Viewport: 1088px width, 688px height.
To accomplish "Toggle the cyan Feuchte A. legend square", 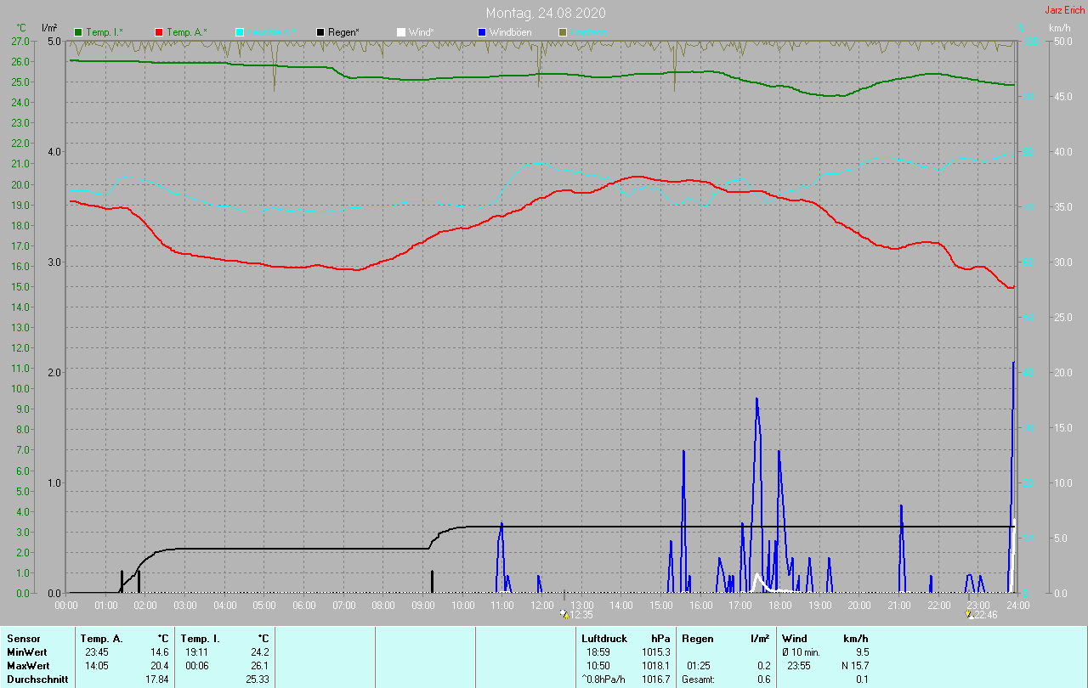I will pyautogui.click(x=240, y=32).
